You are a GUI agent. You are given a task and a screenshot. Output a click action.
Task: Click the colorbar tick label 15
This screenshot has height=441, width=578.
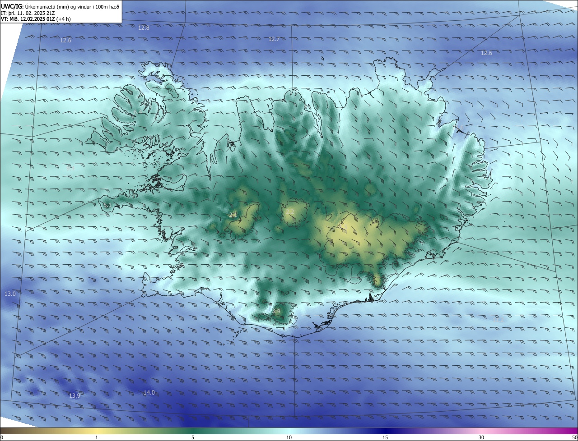click(x=385, y=437)
